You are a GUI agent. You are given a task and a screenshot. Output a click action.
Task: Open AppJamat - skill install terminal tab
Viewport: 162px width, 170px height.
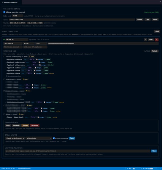click(15, 59)
